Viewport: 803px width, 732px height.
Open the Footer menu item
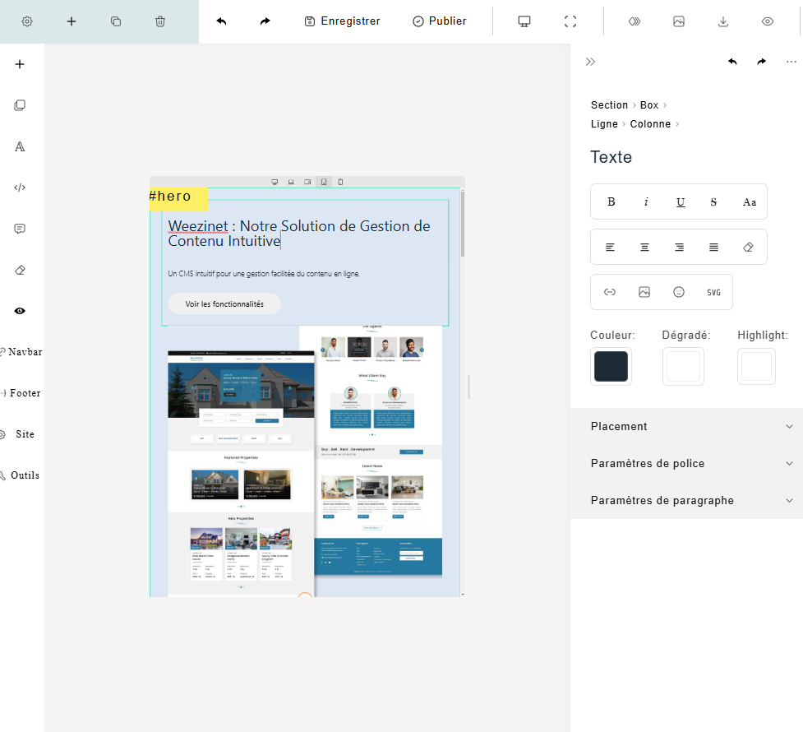[21, 393]
